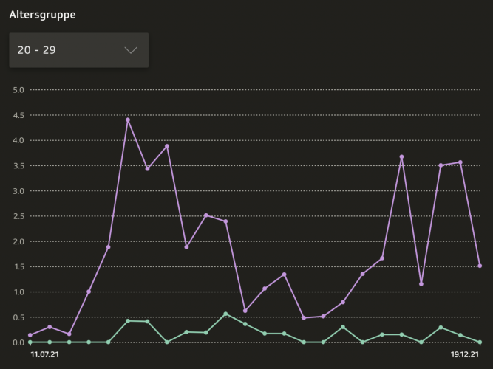This screenshot has width=493, height=369.
Task: Click the 2.5 y-axis label
Action: 19,216
